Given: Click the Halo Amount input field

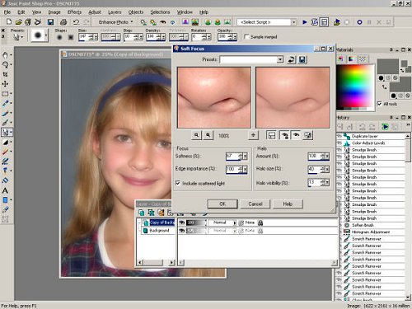Looking at the screenshot, I should tap(314, 156).
